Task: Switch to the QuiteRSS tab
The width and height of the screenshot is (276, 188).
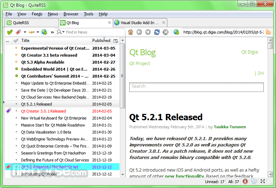Action: (x=32, y=23)
